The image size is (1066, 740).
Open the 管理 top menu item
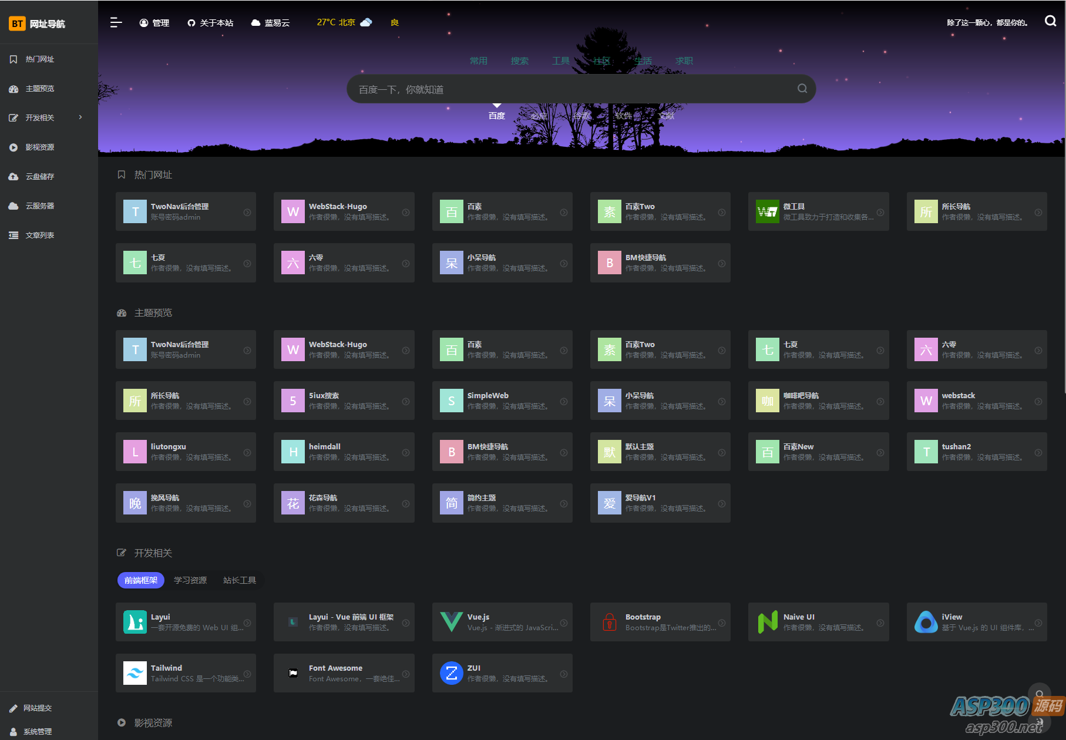(x=154, y=23)
